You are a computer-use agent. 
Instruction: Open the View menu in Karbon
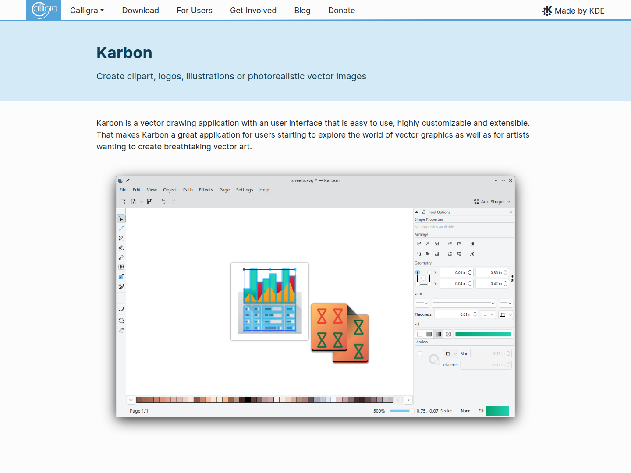152,190
